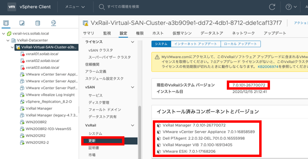This screenshot has height=159, width=308.
Task: Select スーパーバイザー クラスタ in settings menu
Action: click(x=110, y=57)
